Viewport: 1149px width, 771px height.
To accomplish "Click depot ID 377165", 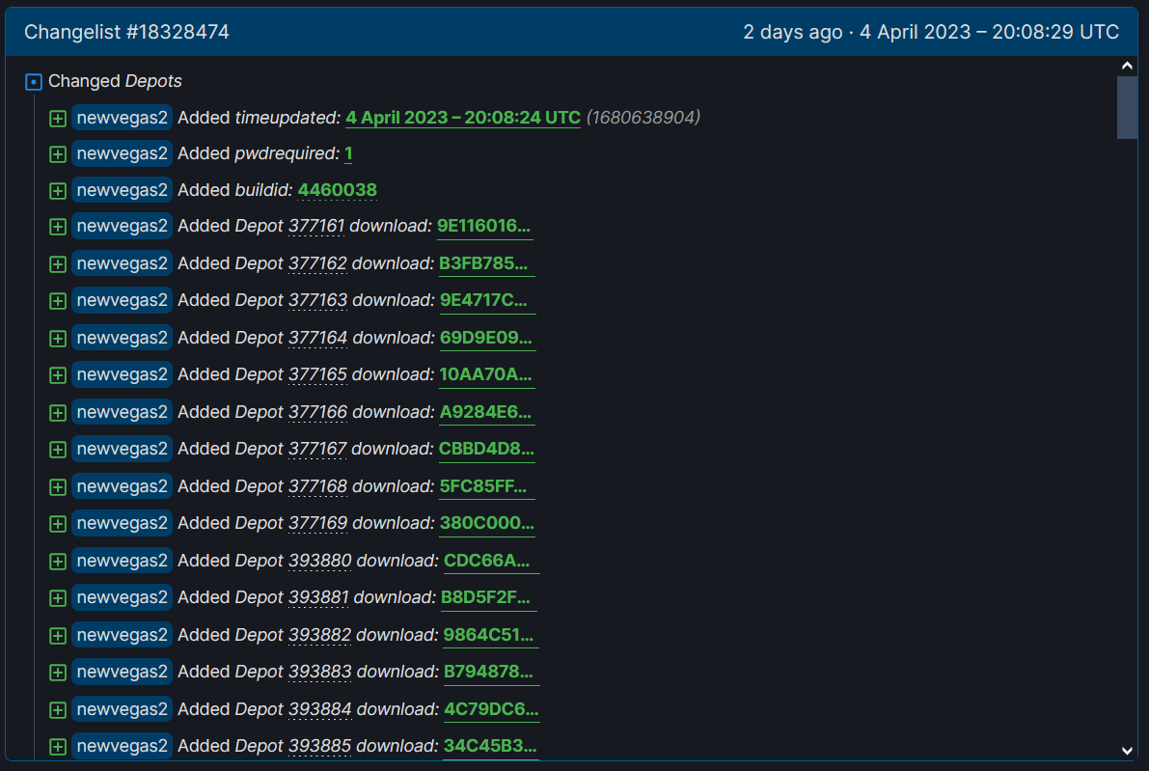I will click(317, 373).
